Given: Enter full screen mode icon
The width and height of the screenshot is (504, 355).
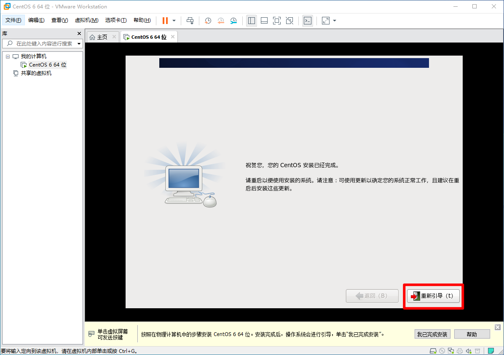Looking at the screenshot, I should [277, 21].
